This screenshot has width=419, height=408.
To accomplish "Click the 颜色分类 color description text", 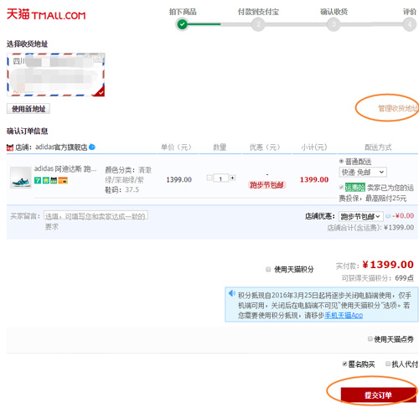I will pyautogui.click(x=128, y=175).
